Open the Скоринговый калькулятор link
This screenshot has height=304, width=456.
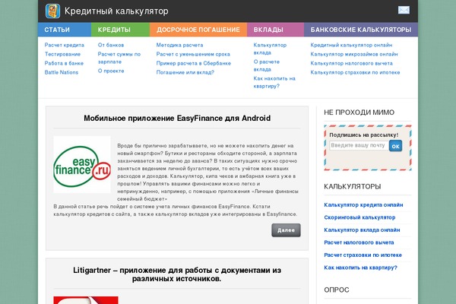pyautogui.click(x=359, y=217)
